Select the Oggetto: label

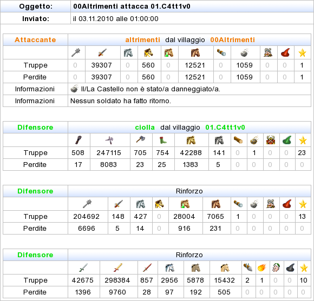[36, 6]
